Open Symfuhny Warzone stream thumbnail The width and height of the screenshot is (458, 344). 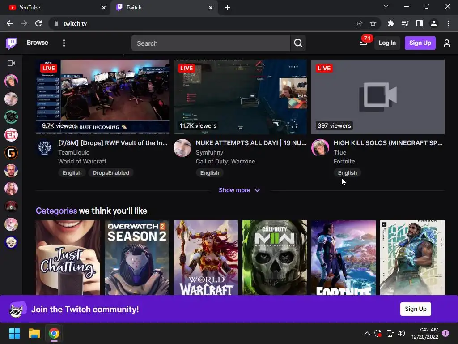coord(240,97)
